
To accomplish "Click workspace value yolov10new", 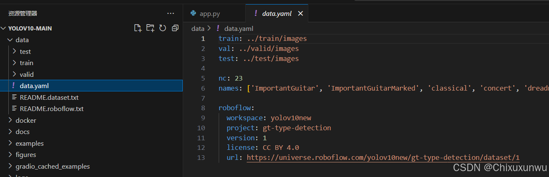I will coord(290,118).
